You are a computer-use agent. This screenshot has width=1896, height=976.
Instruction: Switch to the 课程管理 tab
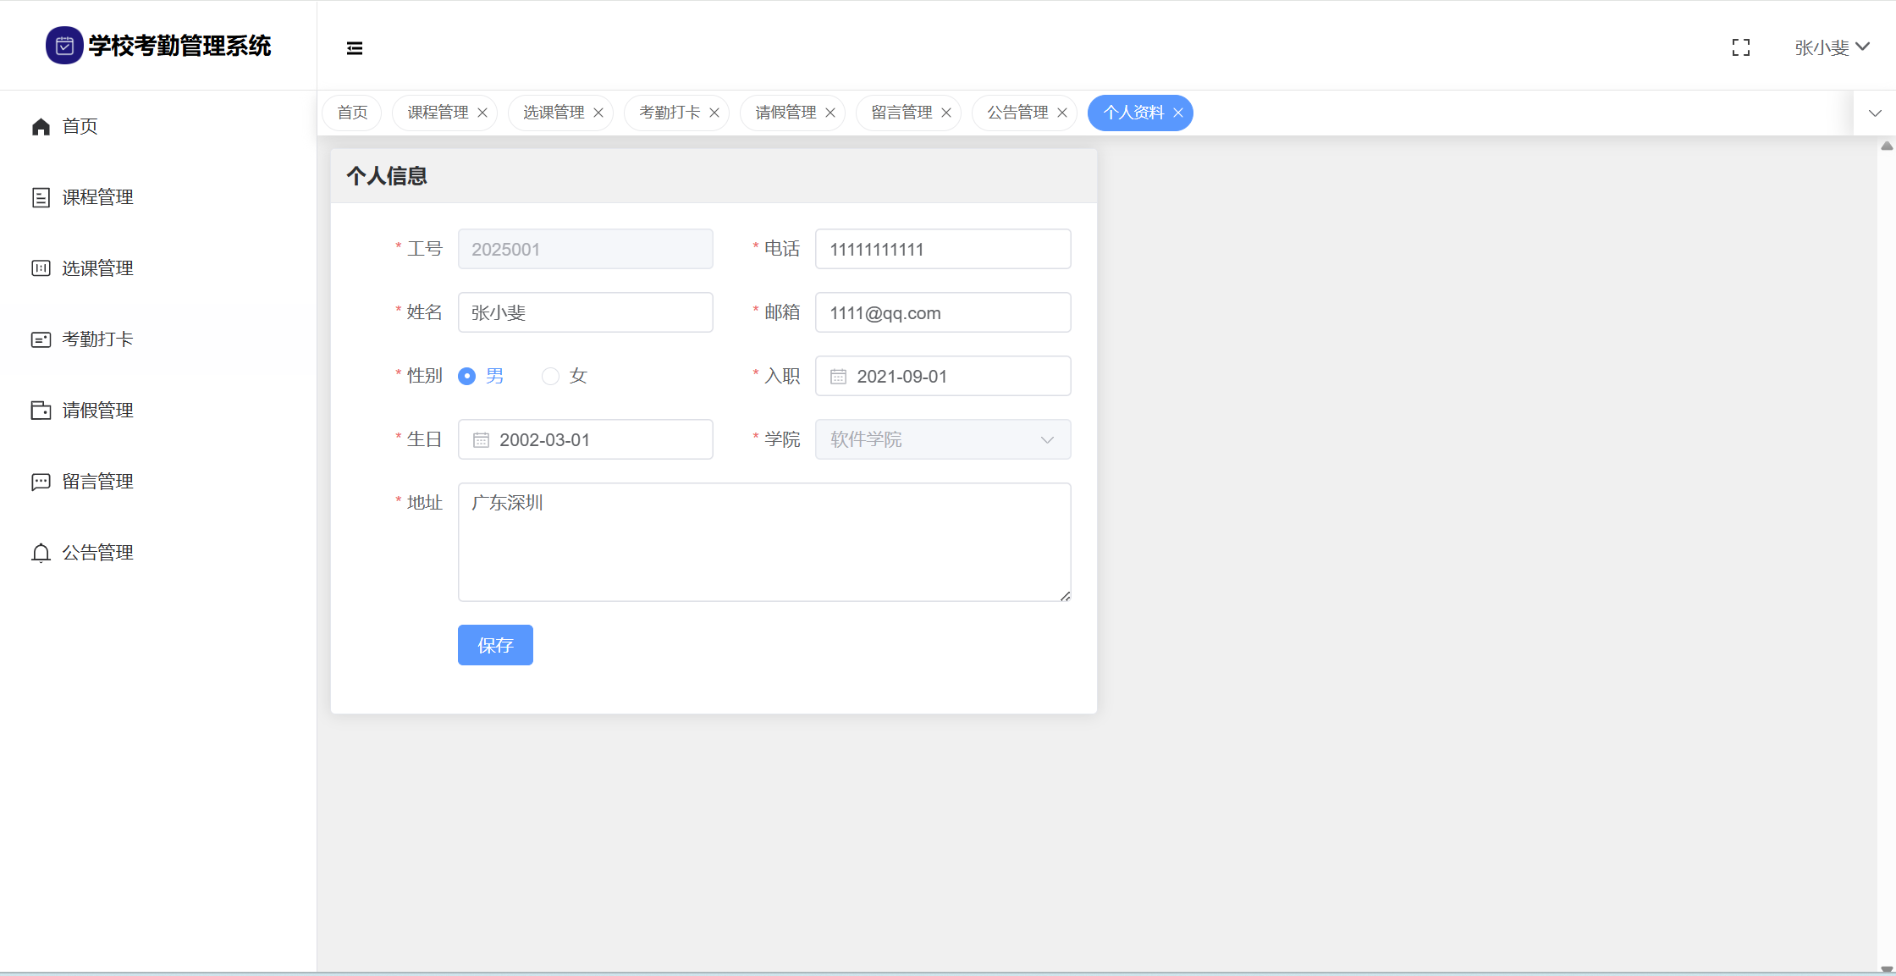tap(438, 113)
